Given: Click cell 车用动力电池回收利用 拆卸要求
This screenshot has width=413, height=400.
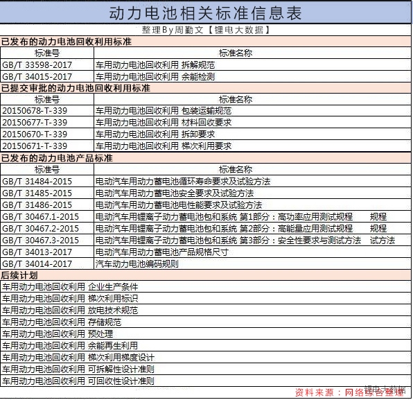Looking at the screenshot, I should [252, 134].
